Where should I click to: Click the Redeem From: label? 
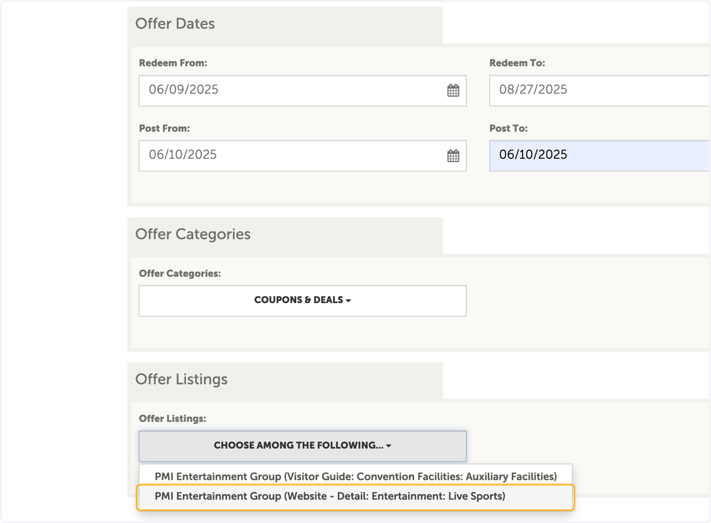(x=173, y=63)
